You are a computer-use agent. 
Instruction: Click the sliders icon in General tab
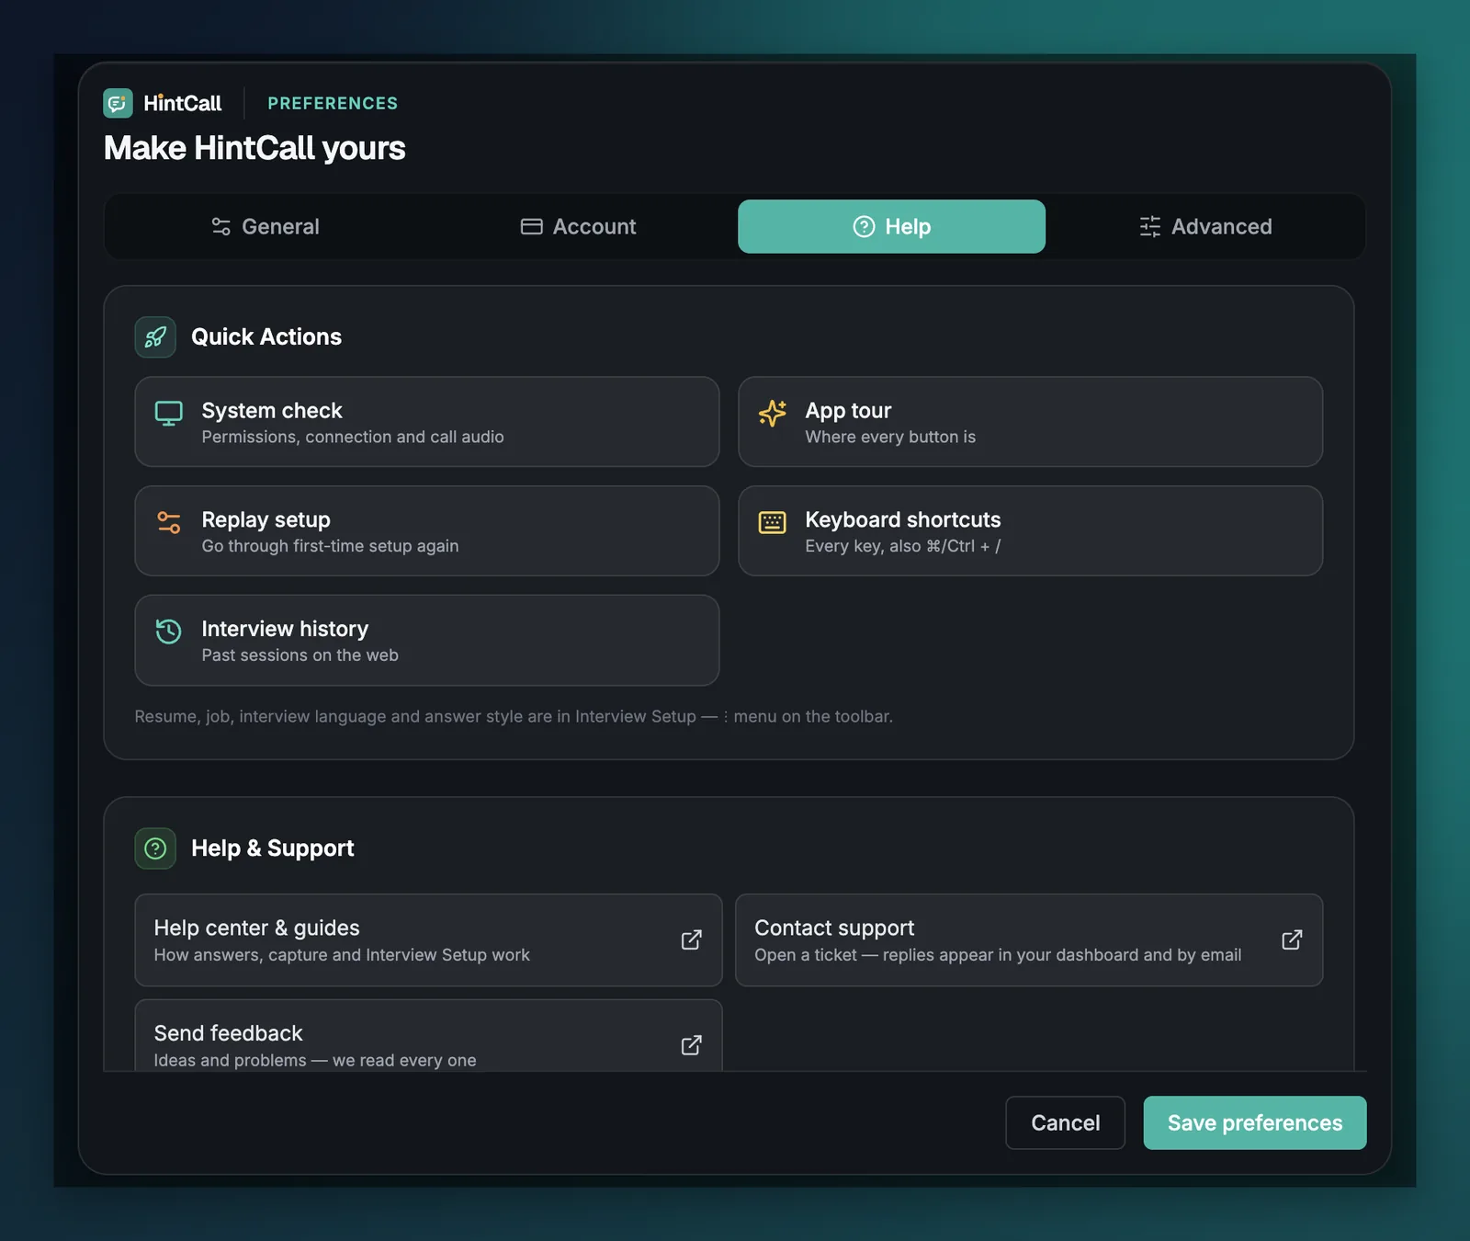pos(221,226)
